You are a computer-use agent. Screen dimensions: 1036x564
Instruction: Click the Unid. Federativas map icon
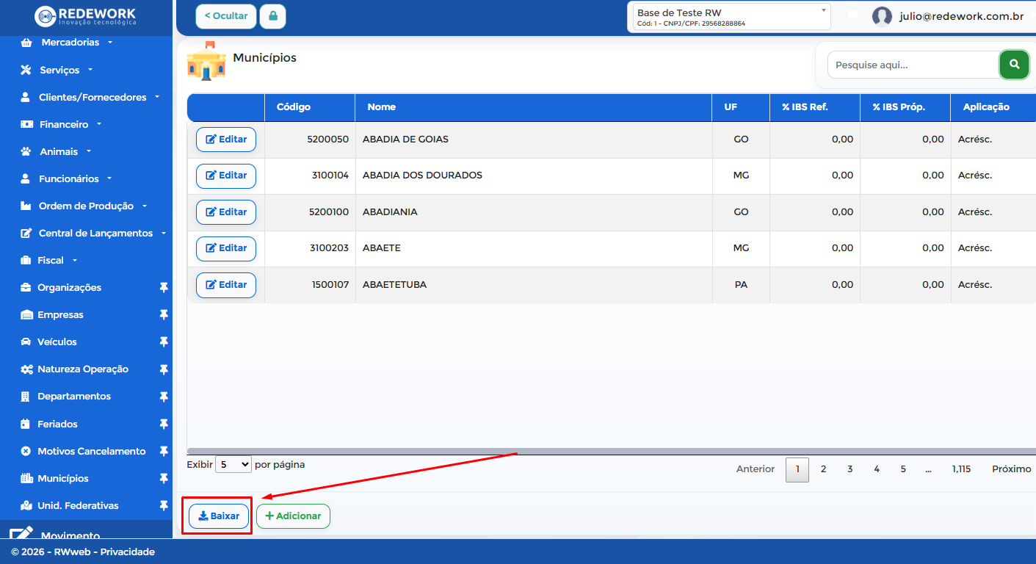click(x=26, y=505)
